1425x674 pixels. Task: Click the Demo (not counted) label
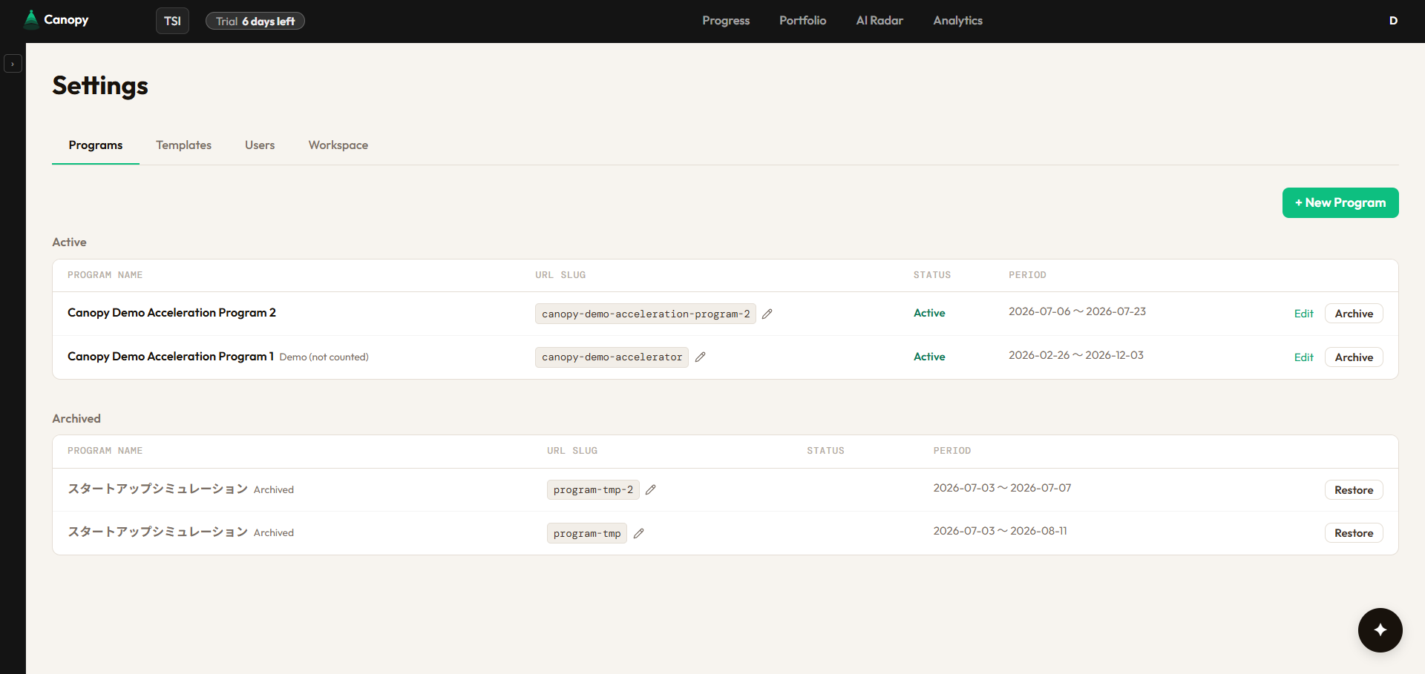(324, 357)
